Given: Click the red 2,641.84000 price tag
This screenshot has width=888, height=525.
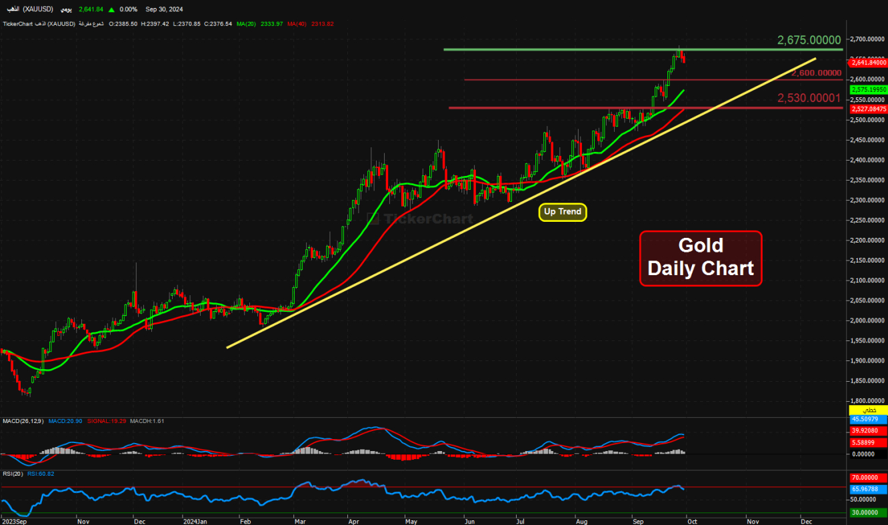Looking at the screenshot, I should point(867,62).
